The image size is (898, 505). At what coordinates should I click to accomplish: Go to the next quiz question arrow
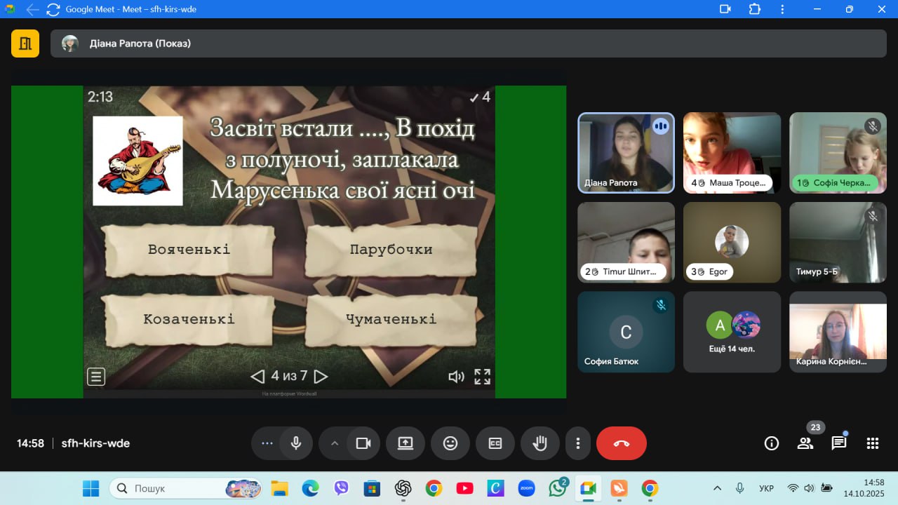point(321,377)
